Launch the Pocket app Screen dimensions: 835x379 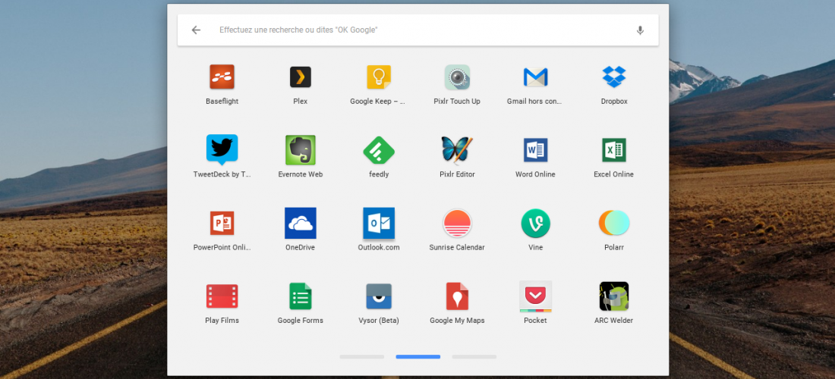(x=535, y=296)
